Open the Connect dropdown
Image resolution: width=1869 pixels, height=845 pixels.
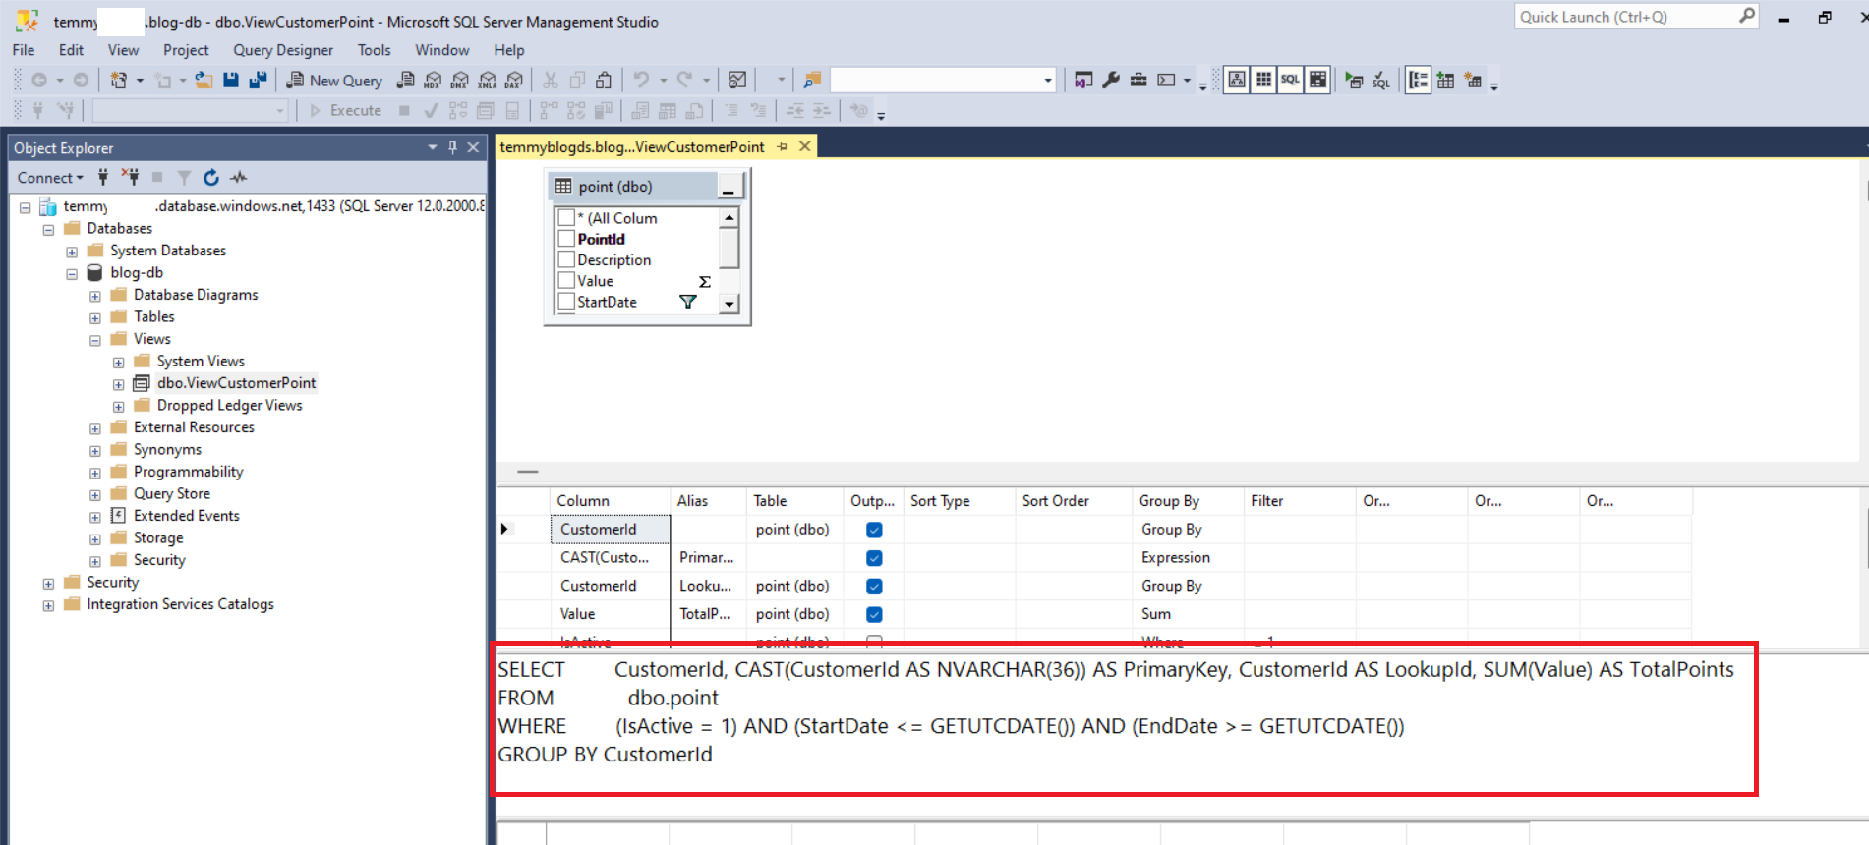(50, 178)
